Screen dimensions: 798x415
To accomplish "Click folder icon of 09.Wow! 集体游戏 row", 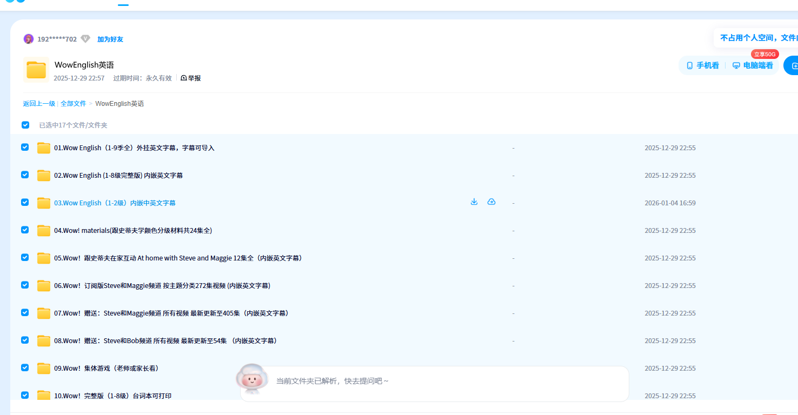I will pos(44,369).
